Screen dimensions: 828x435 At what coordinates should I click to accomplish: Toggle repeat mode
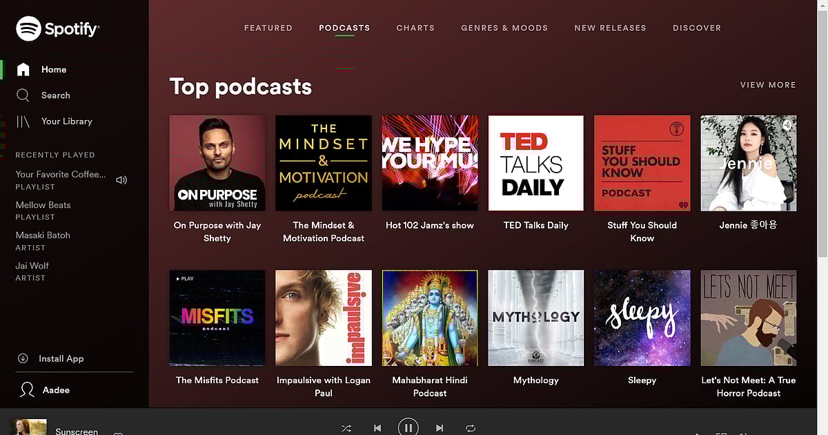471,428
